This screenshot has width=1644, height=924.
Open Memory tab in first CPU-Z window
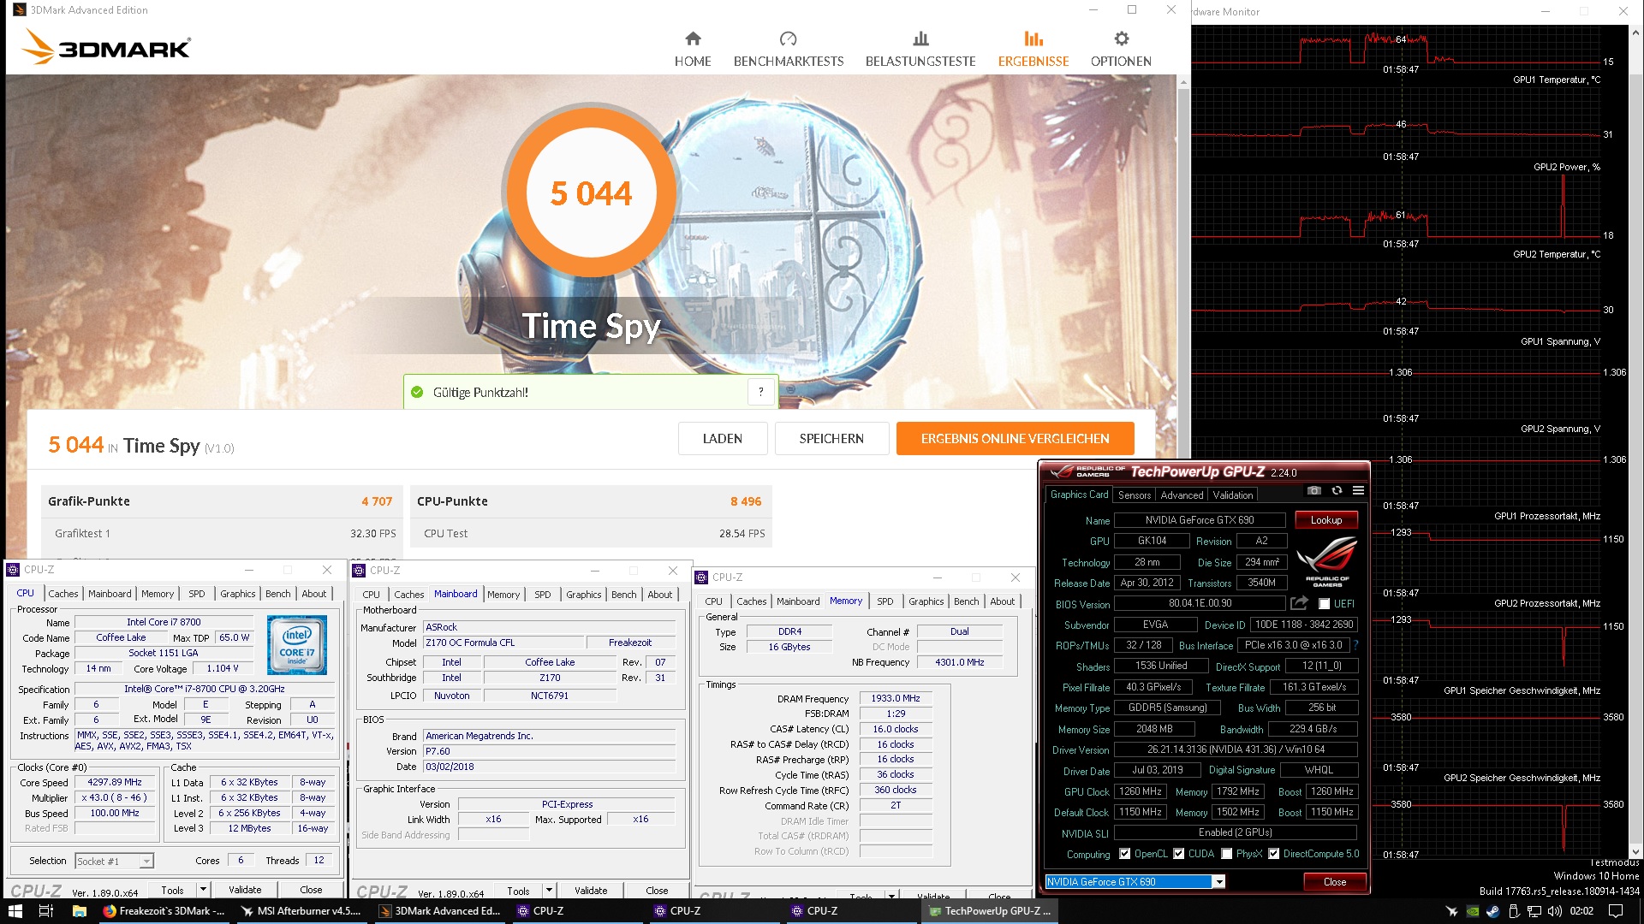tap(158, 594)
